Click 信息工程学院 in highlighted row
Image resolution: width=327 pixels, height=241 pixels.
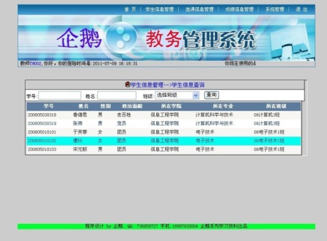click(165, 141)
